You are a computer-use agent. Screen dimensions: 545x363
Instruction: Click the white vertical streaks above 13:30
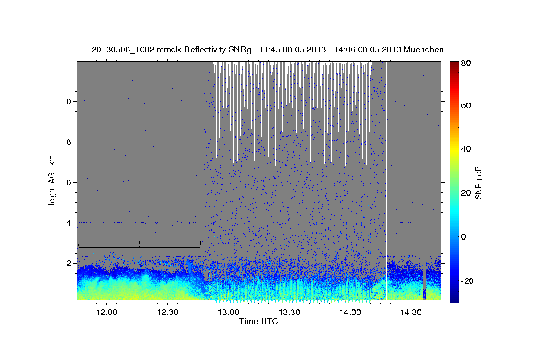291,113
